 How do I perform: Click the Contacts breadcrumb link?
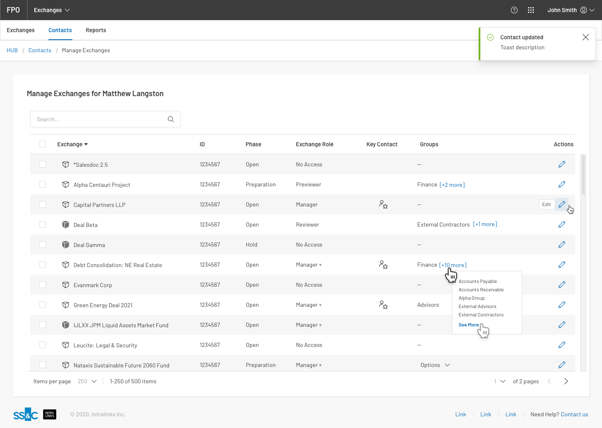tap(40, 50)
